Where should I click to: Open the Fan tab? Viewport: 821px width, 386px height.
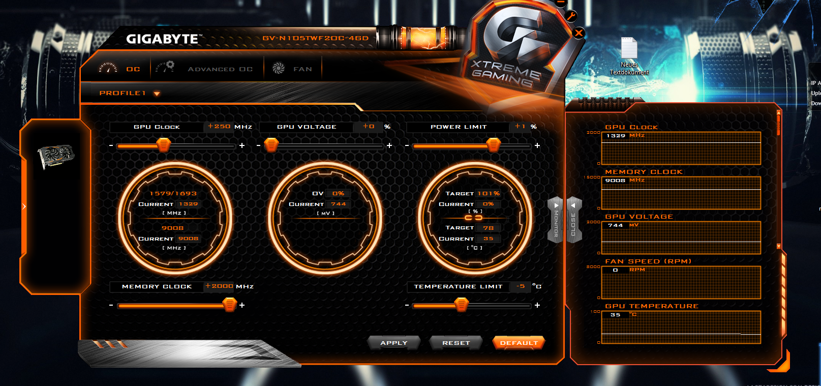click(x=302, y=69)
